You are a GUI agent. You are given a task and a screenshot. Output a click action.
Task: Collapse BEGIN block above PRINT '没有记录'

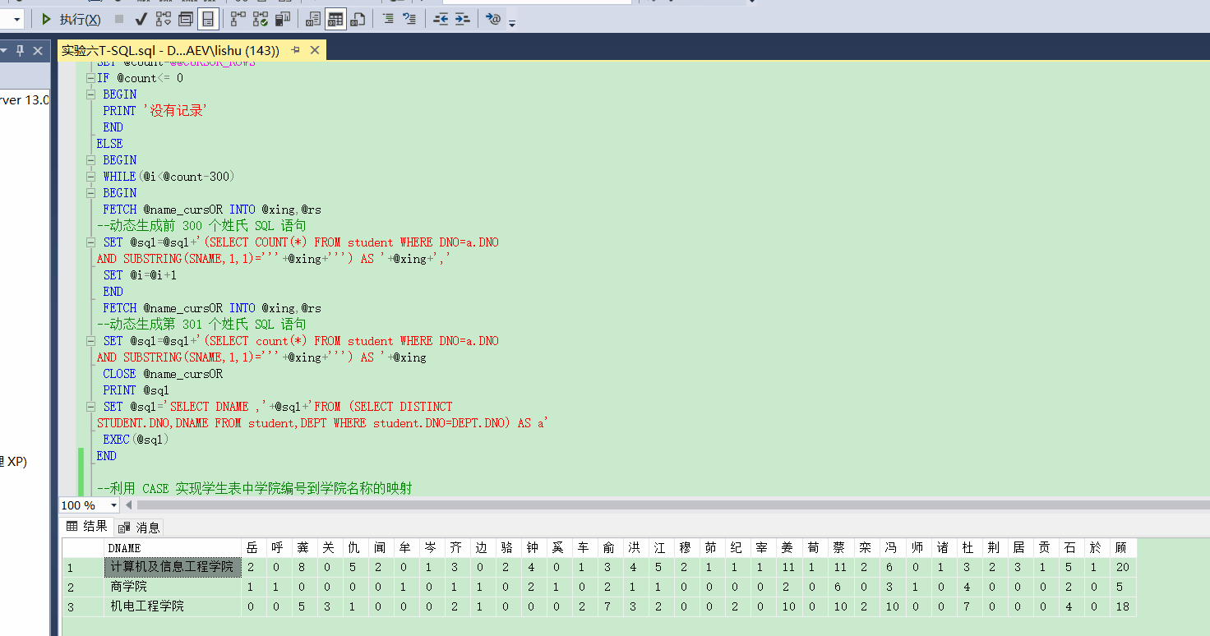coord(90,94)
